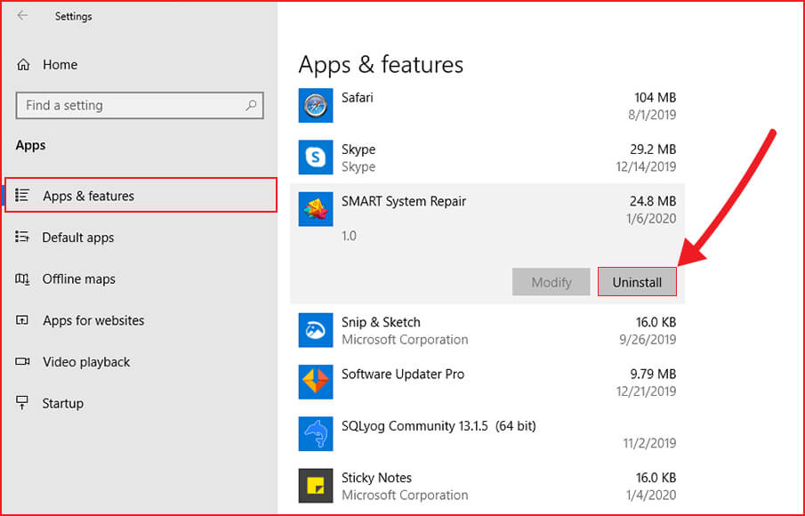This screenshot has width=805, height=516.
Task: Select the Safari app entry name
Action: 358,98
